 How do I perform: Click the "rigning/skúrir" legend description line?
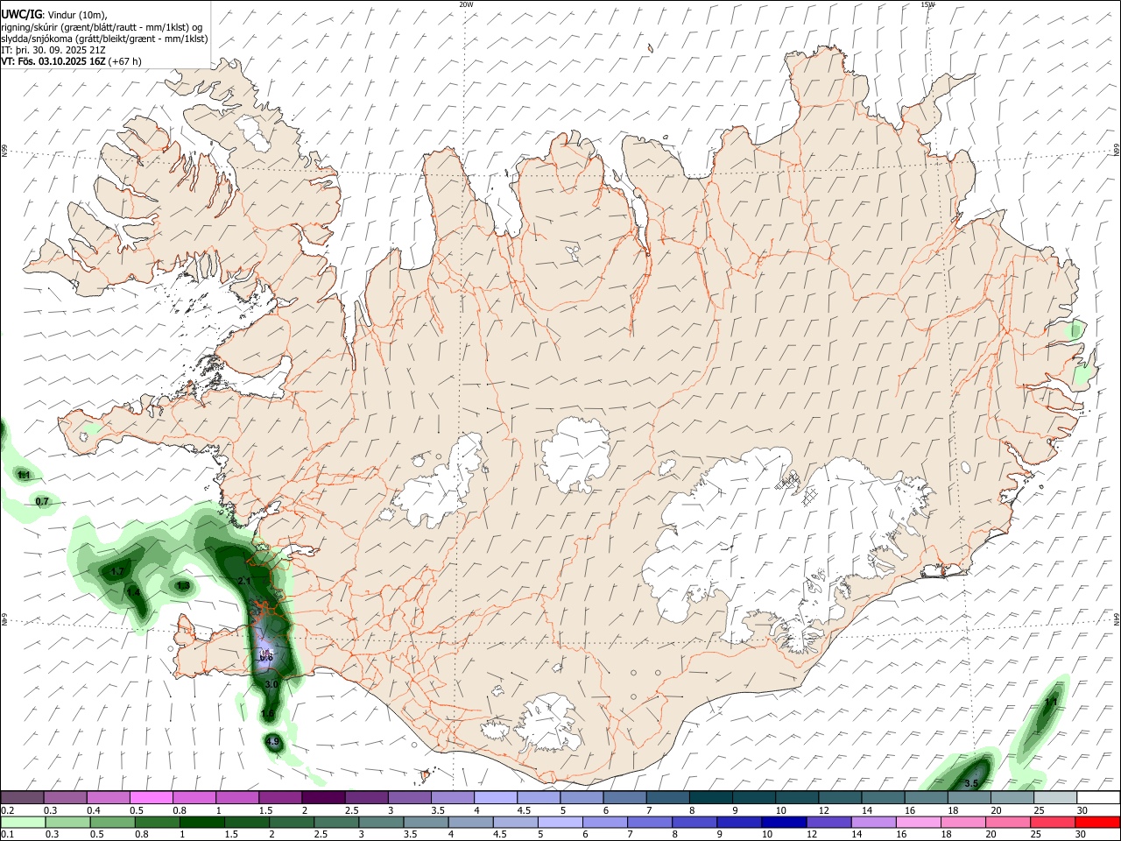(x=102, y=26)
